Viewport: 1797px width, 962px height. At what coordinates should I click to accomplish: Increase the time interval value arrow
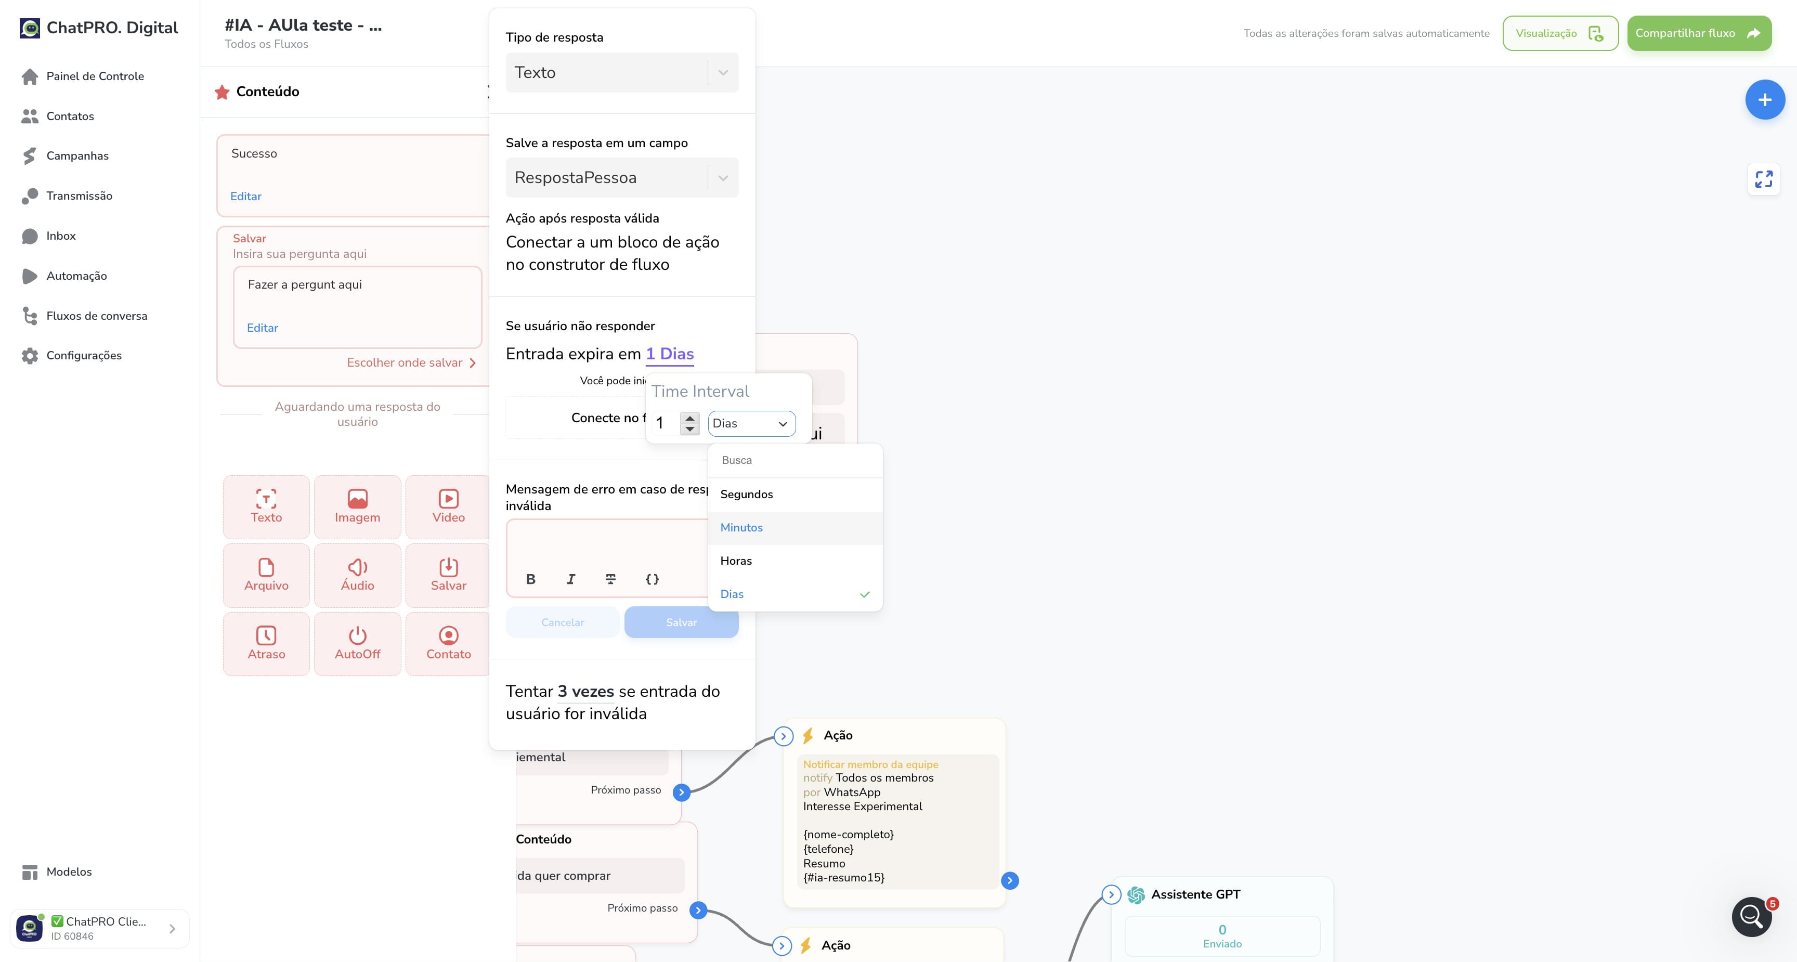pos(690,418)
